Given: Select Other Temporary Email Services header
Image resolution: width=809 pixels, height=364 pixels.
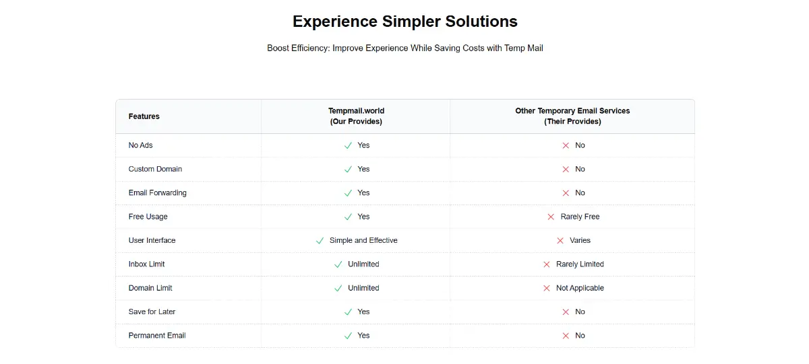Looking at the screenshot, I should 572,116.
